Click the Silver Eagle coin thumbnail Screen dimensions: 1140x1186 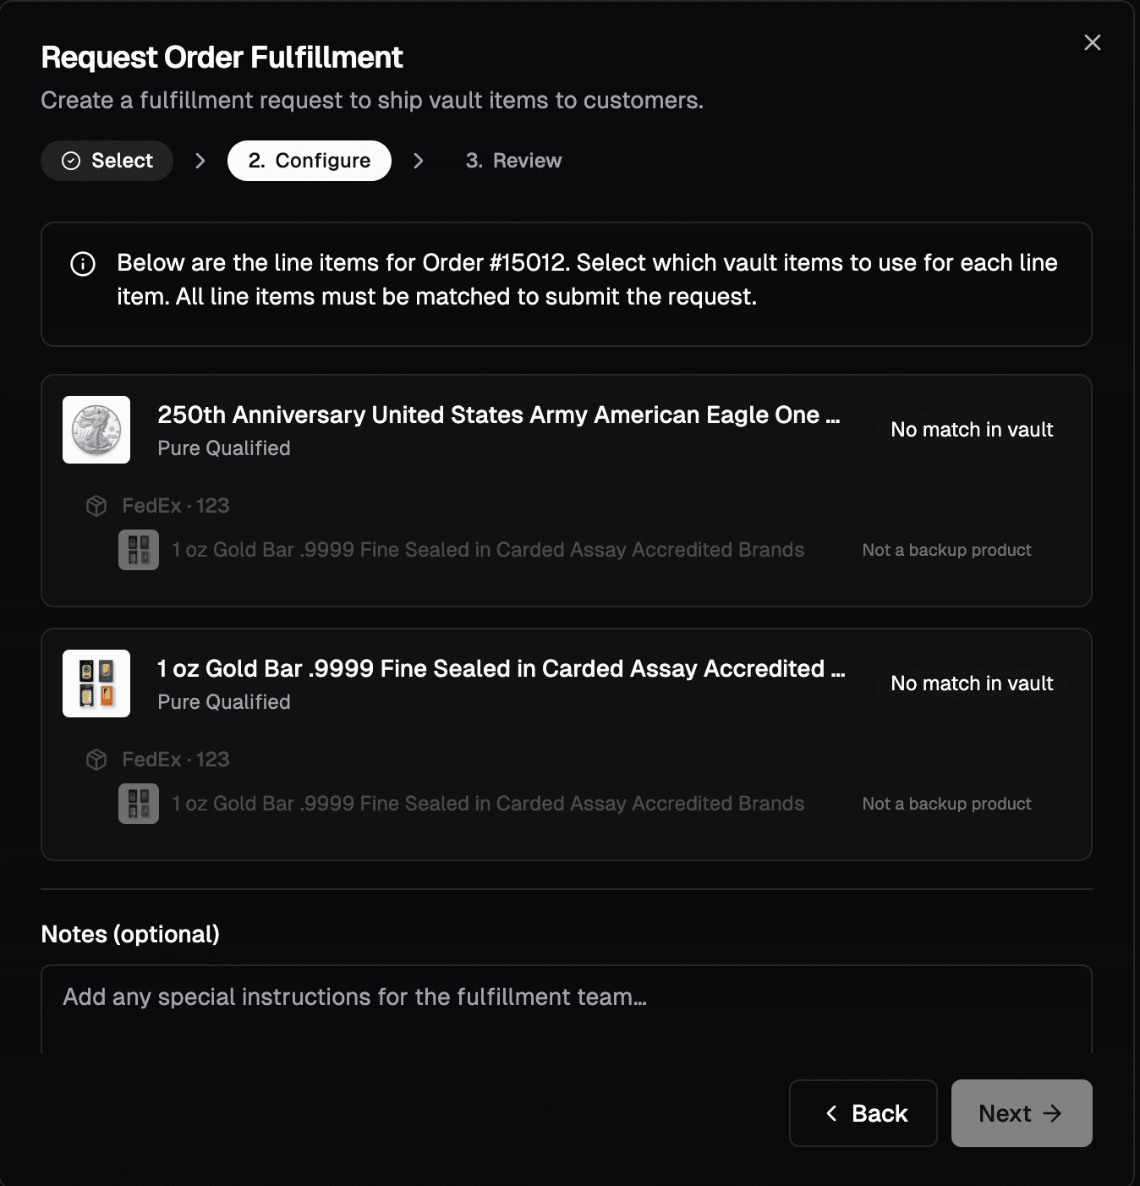[96, 430]
